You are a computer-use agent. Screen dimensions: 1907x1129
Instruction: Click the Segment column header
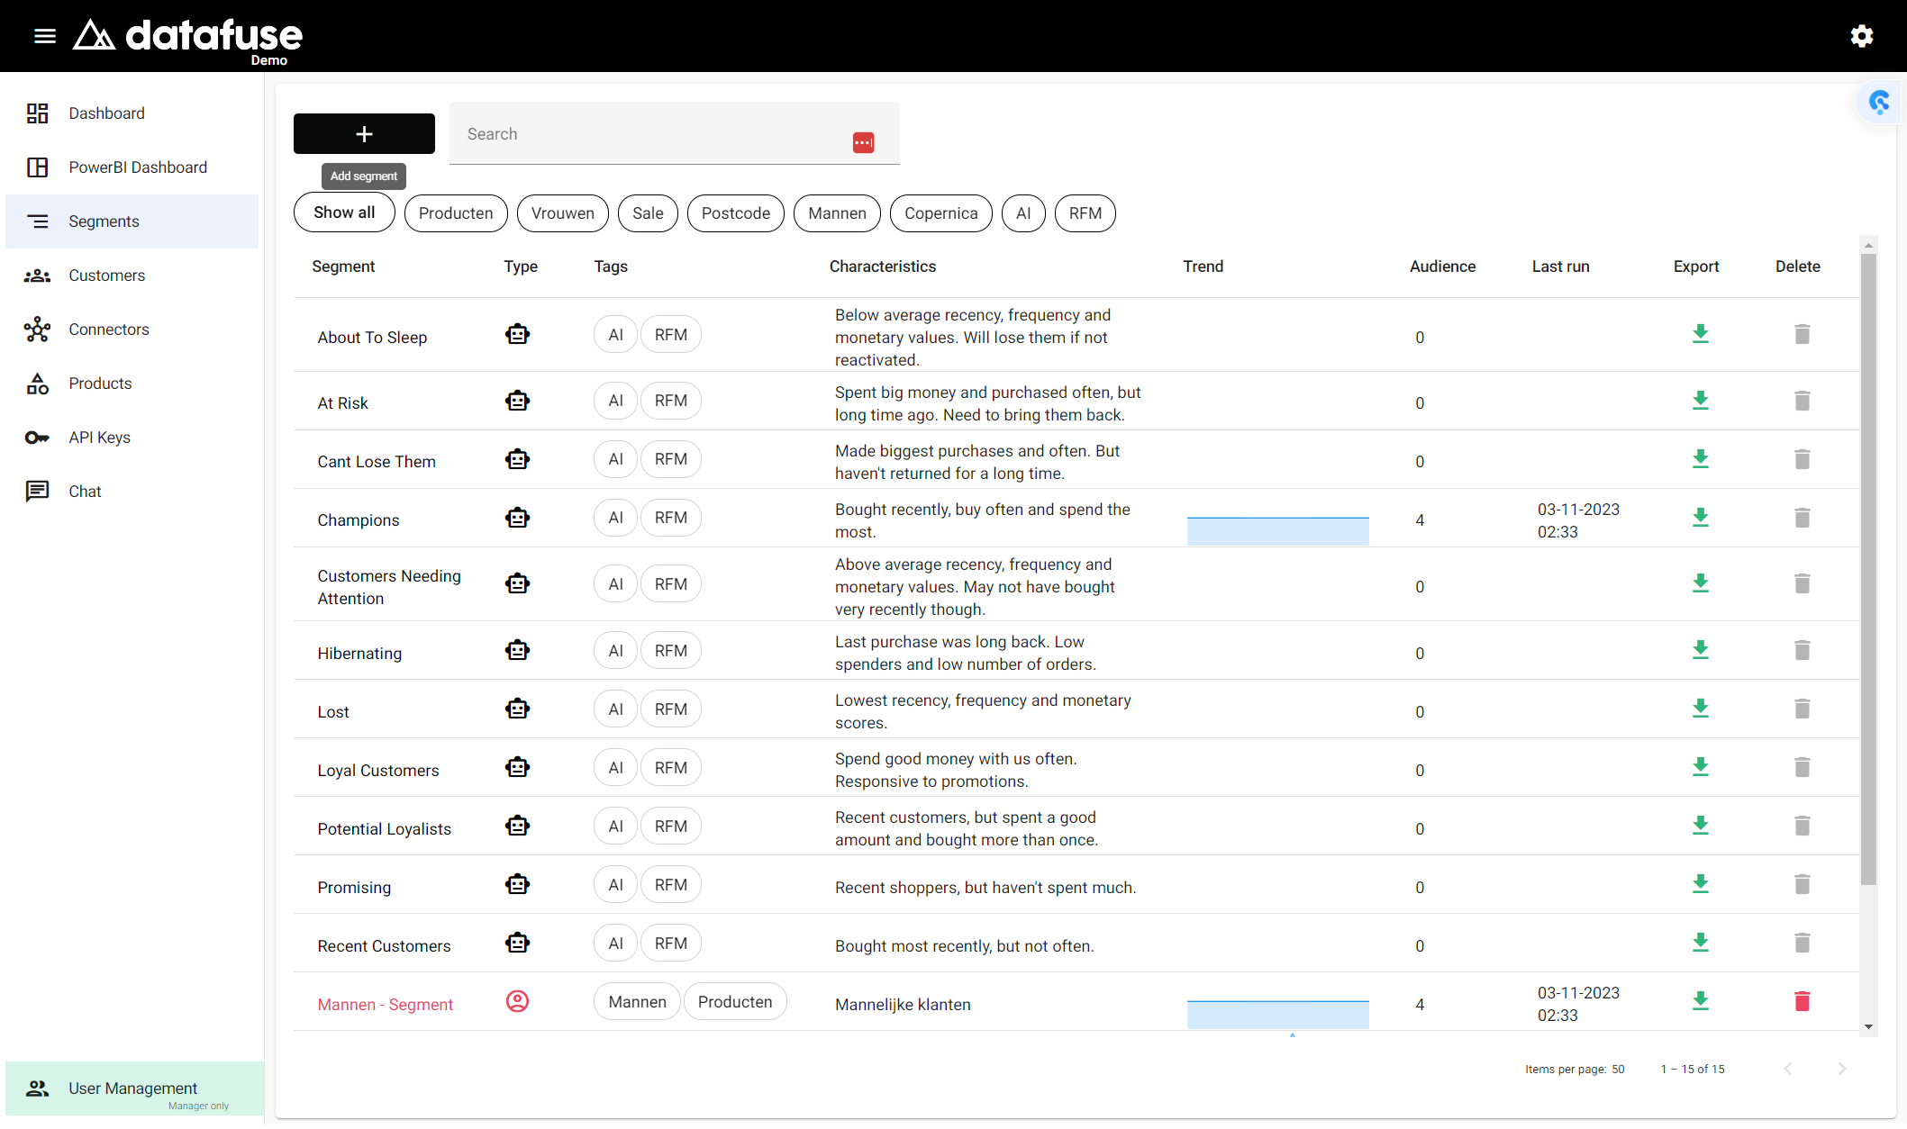coord(343,266)
